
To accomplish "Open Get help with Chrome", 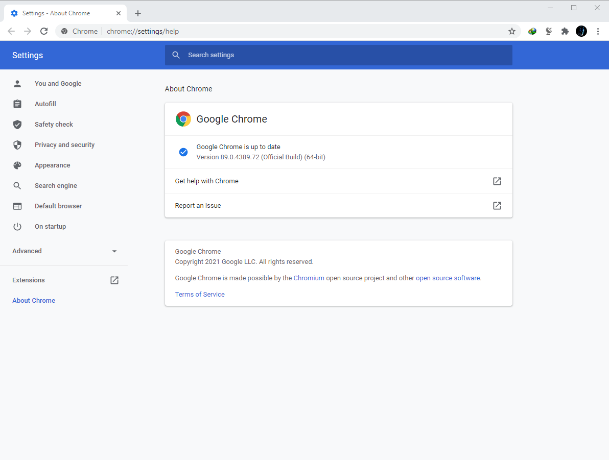I will (x=338, y=181).
